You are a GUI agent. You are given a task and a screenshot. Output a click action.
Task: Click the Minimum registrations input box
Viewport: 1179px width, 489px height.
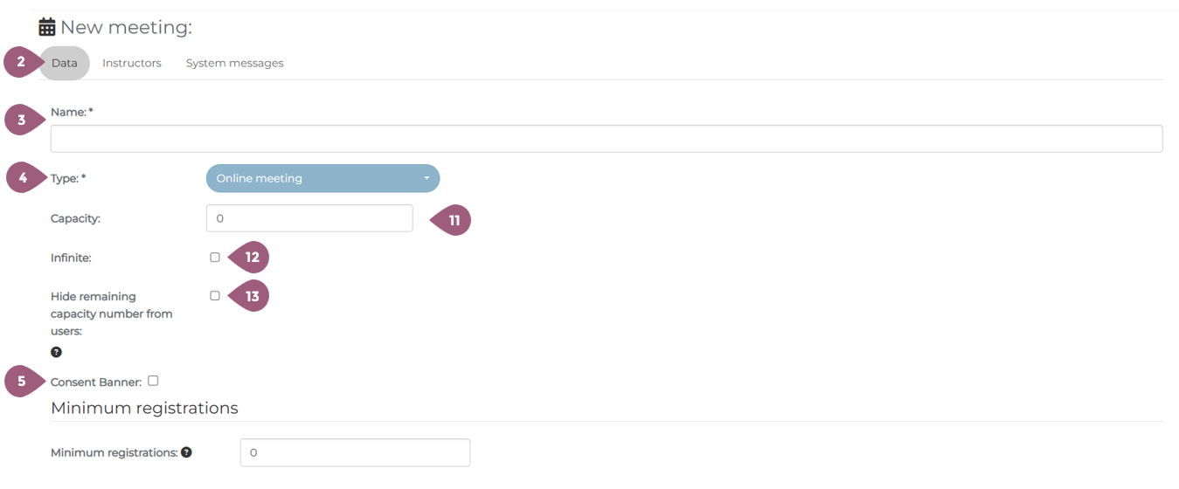point(355,452)
